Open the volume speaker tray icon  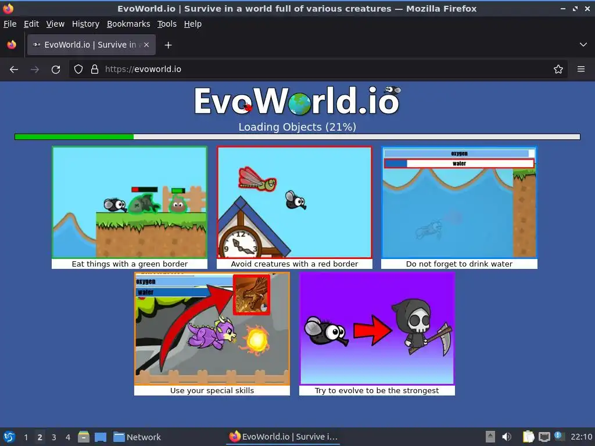[507, 437]
